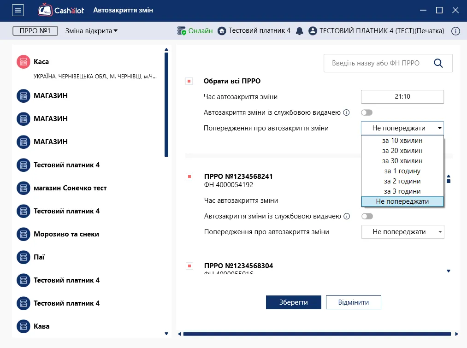Click ПРРО list scrollbar up arrow
This screenshot has width=467, height=348.
point(449,176)
